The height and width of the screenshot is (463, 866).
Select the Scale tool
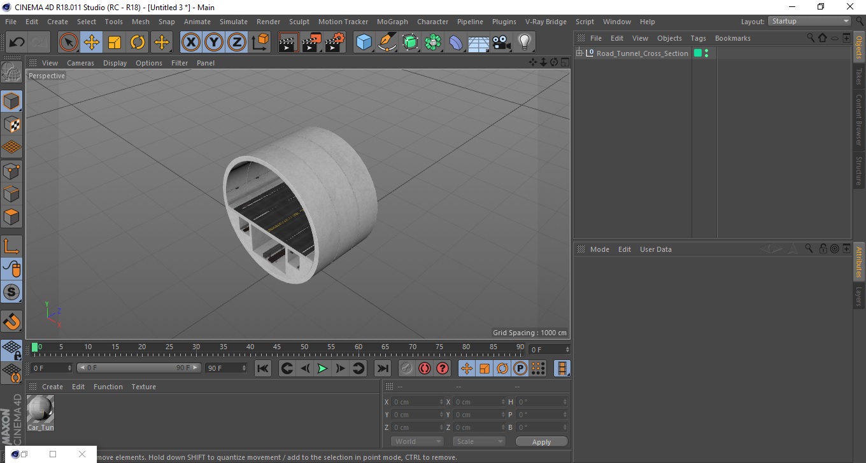pos(115,43)
